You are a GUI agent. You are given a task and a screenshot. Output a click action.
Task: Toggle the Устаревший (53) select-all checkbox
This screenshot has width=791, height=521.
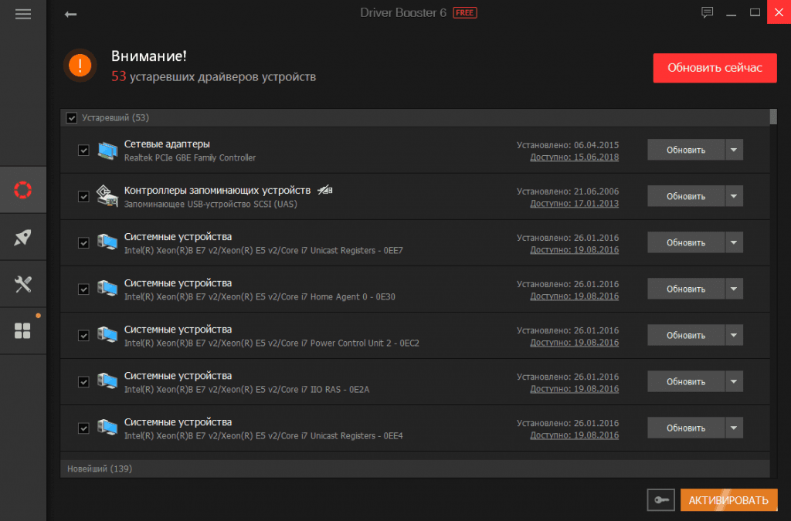tap(72, 118)
